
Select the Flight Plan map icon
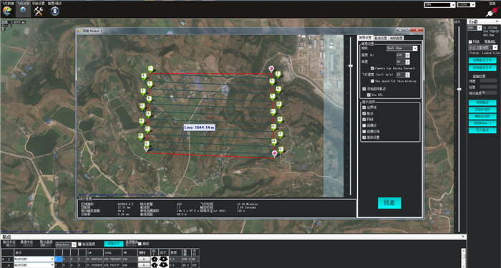coord(23,11)
